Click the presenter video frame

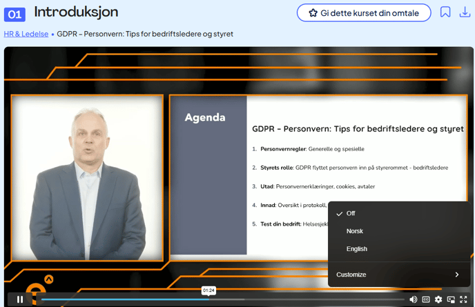pyautogui.click(x=87, y=177)
